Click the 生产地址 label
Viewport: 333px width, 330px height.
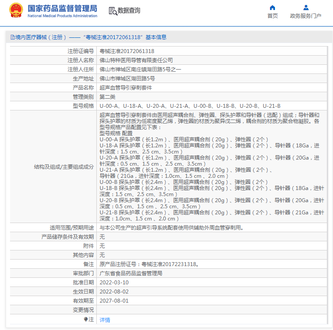tap(83, 79)
